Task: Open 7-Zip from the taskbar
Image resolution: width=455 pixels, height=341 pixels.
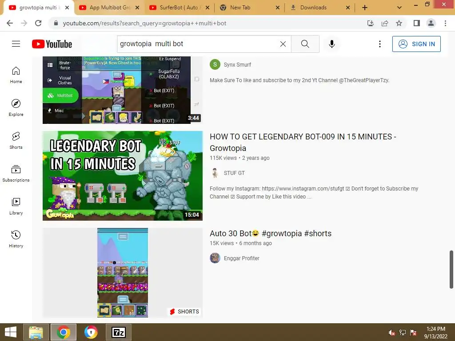Action: click(119, 332)
